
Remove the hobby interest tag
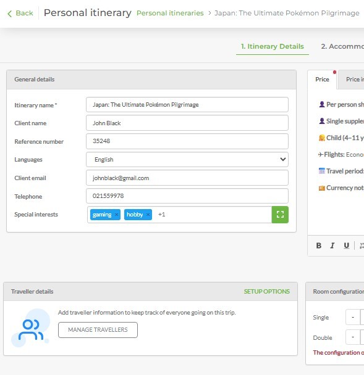coord(148,215)
